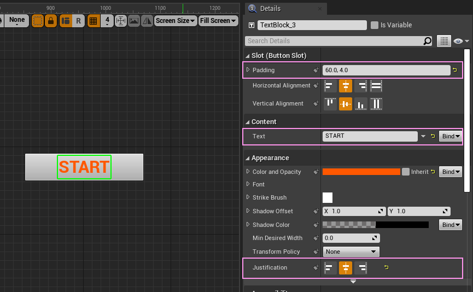Collapse the Content section
The image size is (473, 292).
click(x=248, y=122)
